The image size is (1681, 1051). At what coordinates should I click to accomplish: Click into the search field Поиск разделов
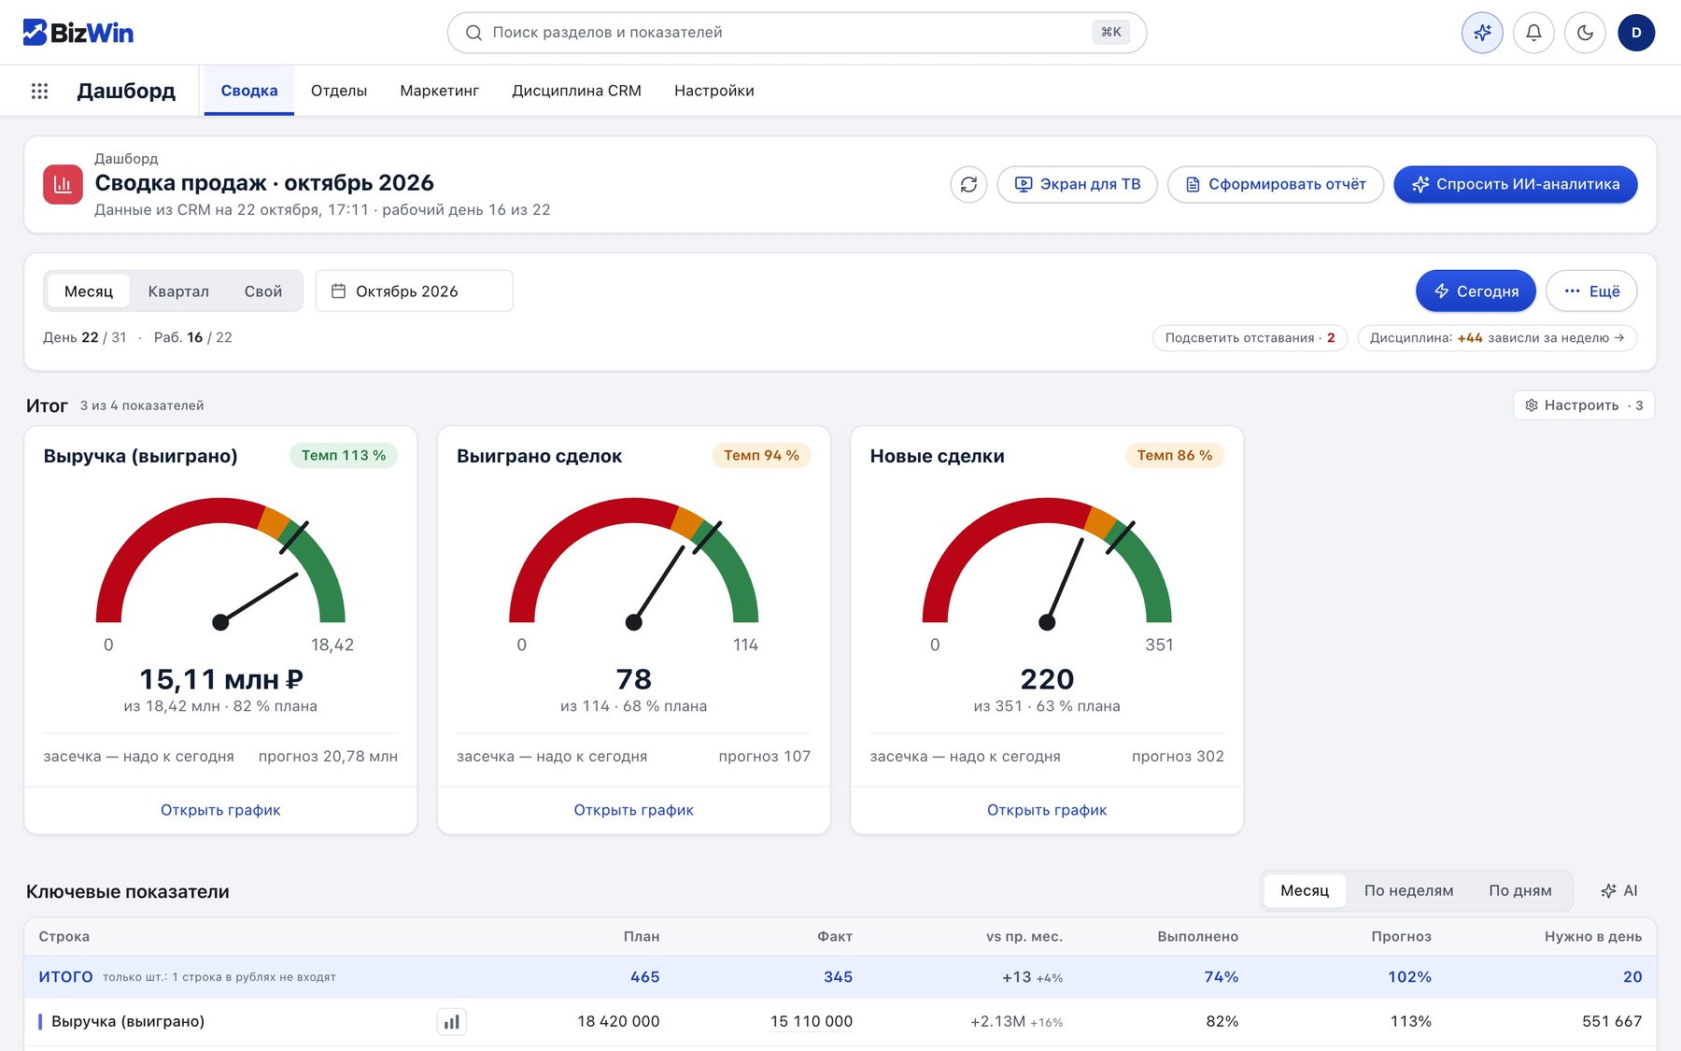click(797, 33)
